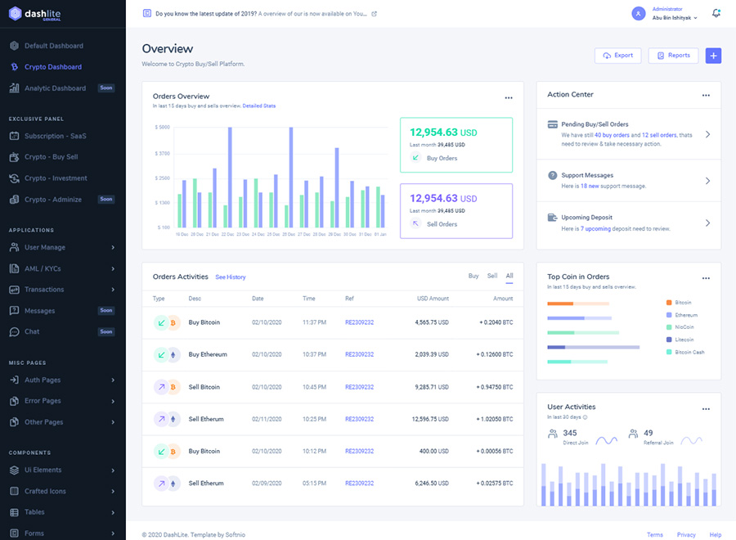
Task: Click the blue plus button near Reports
Action: (x=712, y=55)
